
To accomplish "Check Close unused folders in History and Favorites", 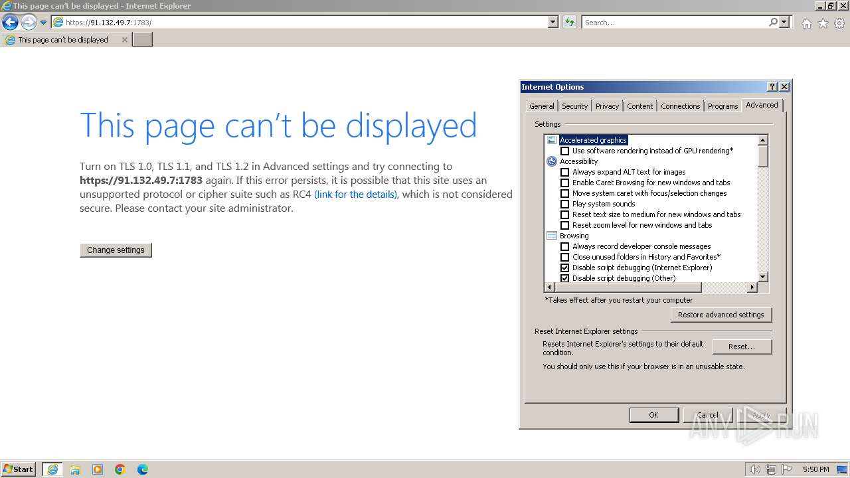I will coord(564,257).
